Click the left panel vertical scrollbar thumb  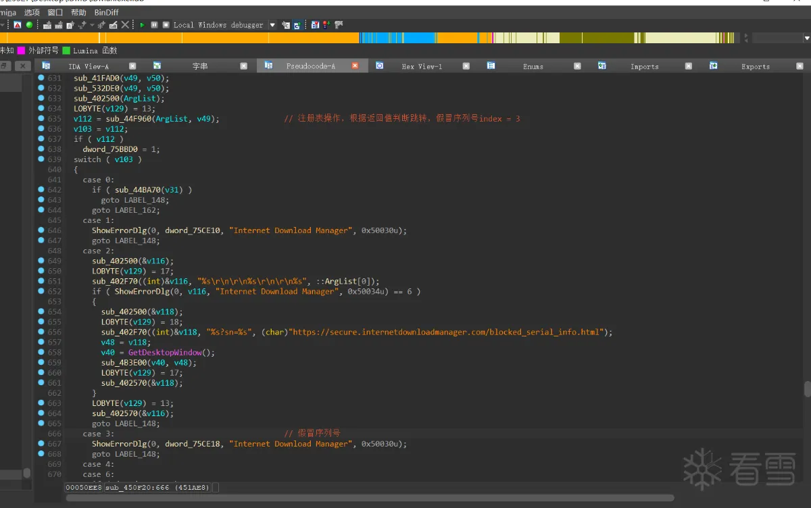tap(27, 473)
